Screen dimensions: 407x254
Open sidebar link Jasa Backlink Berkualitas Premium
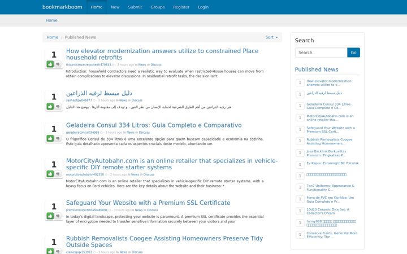[x=326, y=153]
